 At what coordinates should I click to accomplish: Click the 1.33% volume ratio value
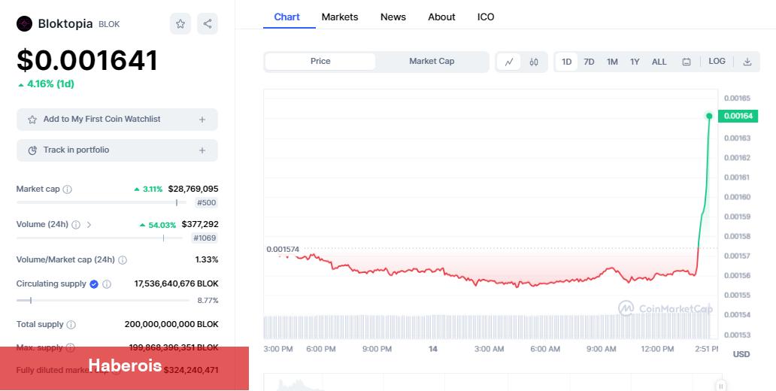pyautogui.click(x=207, y=260)
